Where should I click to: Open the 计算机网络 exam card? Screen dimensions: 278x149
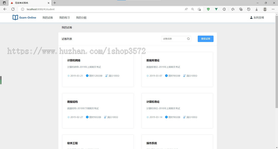(x=98, y=69)
